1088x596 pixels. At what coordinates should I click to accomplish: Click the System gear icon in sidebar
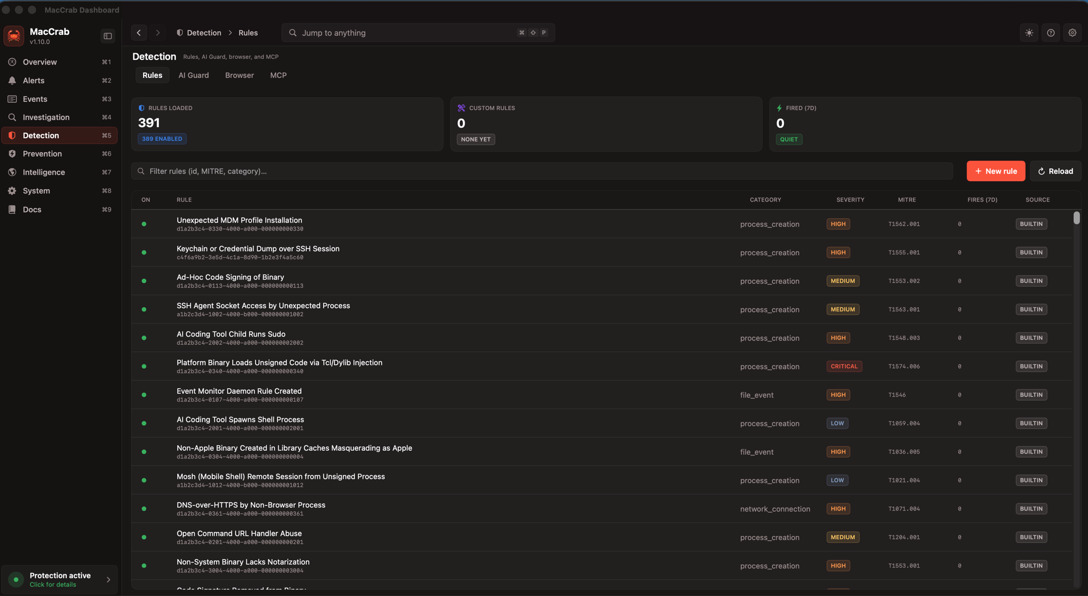coord(12,191)
